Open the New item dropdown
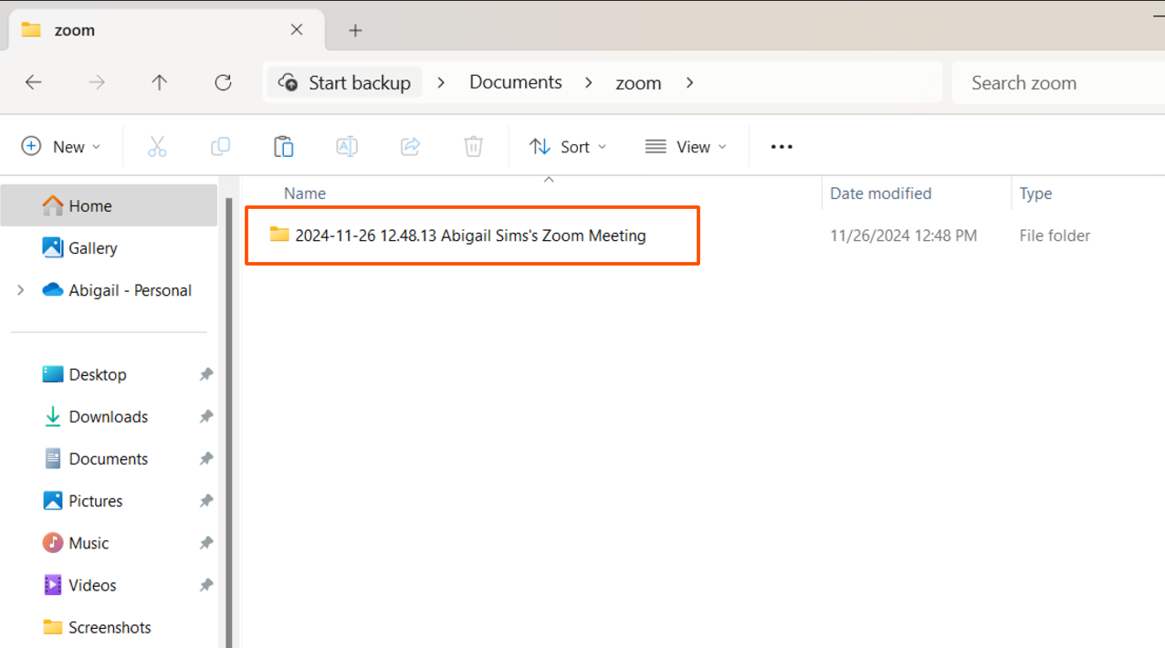1165x648 pixels. click(61, 147)
